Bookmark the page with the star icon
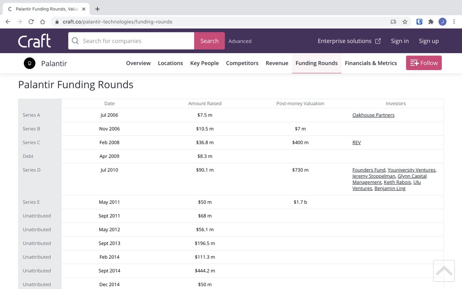This screenshot has width=462, height=289. pyautogui.click(x=405, y=22)
